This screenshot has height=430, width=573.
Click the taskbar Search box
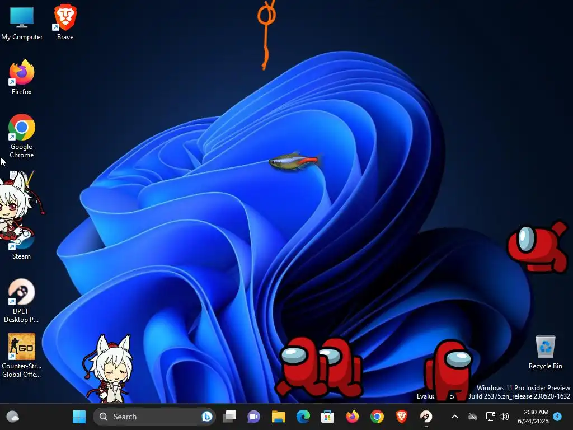(x=154, y=417)
